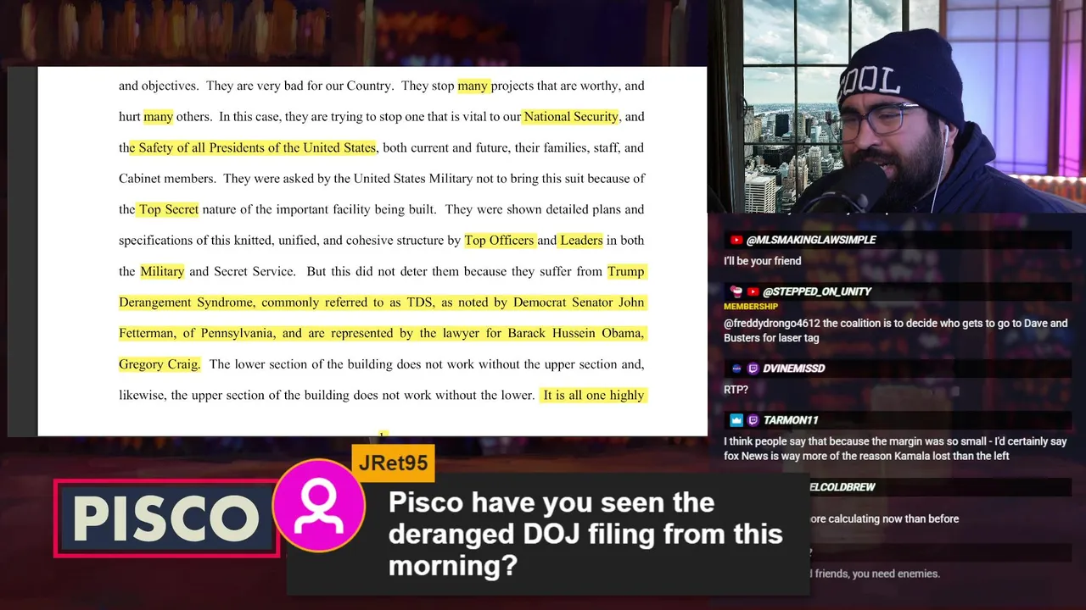The height and width of the screenshot is (610, 1086).
Task: Click highlighted "Top Officers" in the document
Action: point(499,241)
